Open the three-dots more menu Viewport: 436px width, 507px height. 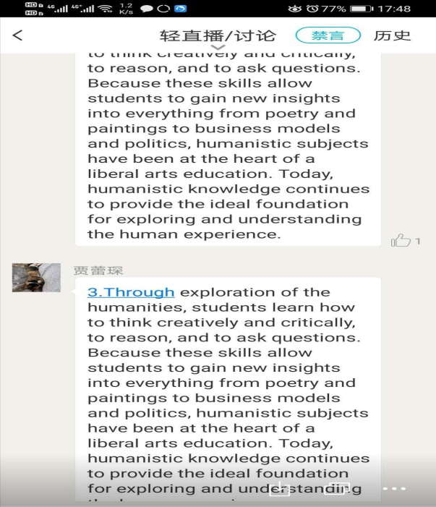[393, 489]
